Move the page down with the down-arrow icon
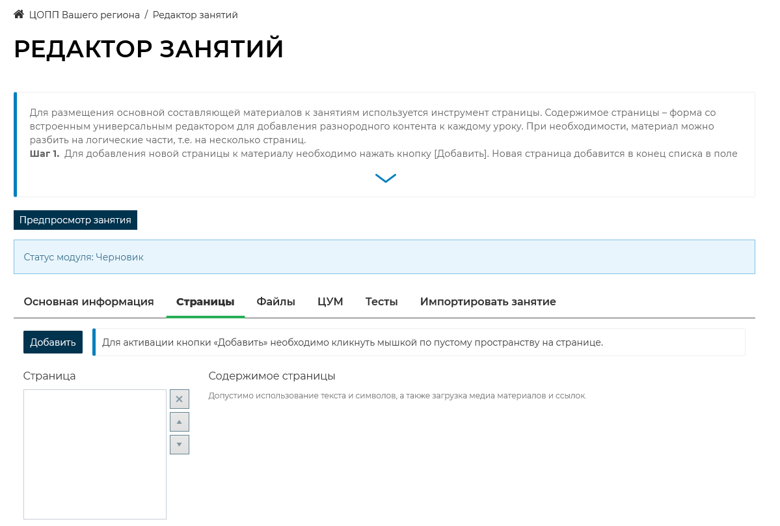 coord(180,445)
